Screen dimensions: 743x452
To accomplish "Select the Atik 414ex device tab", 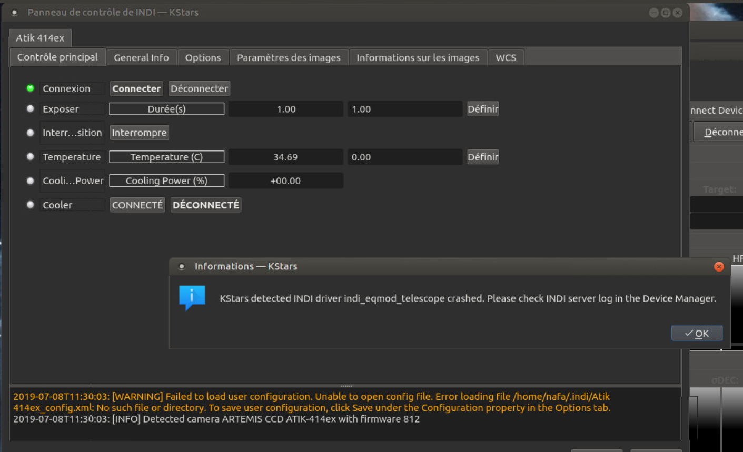I will coord(40,38).
